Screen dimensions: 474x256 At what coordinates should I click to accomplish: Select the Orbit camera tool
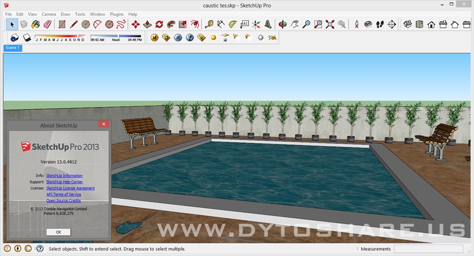[x=283, y=25]
